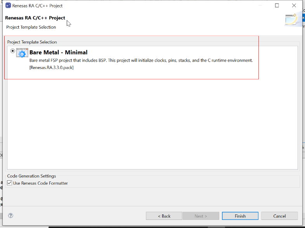Maximize the Renesas RA project dialog
Image resolution: width=305 pixels, height=228 pixels.
point(277,6)
